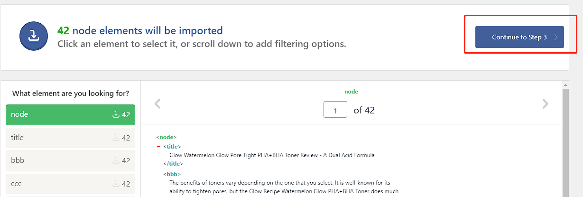Click import icon on ccc row
Image resolution: width=583 pixels, height=197 pixels.
coord(115,184)
